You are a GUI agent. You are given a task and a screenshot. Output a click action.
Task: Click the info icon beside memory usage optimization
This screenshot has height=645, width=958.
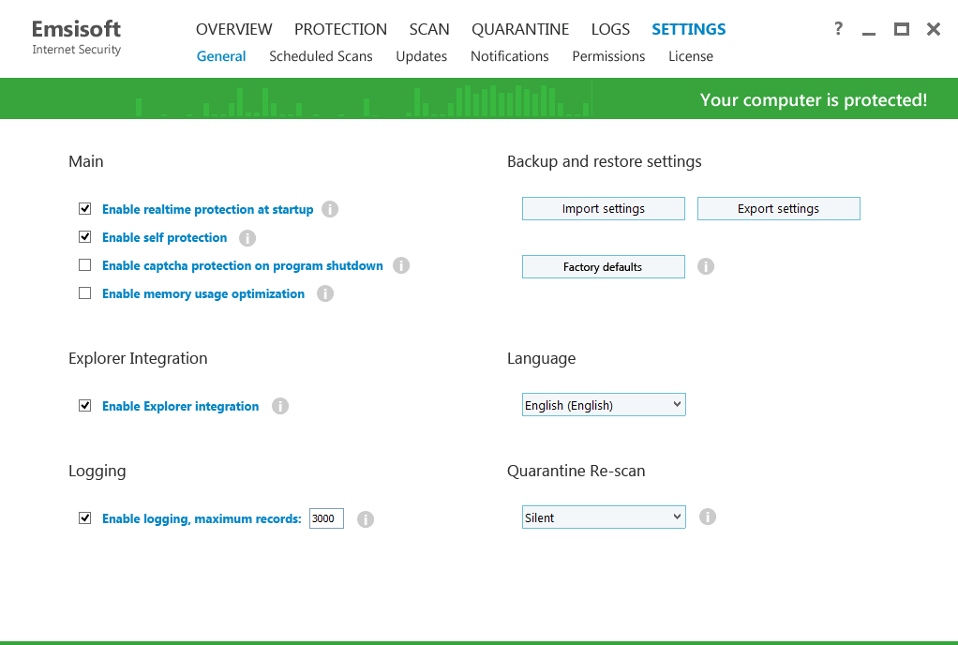pos(325,292)
